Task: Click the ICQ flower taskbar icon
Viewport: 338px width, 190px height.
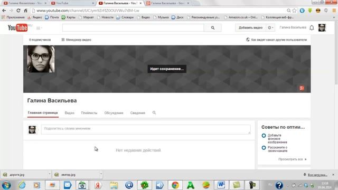Action: pyautogui.click(x=144, y=185)
